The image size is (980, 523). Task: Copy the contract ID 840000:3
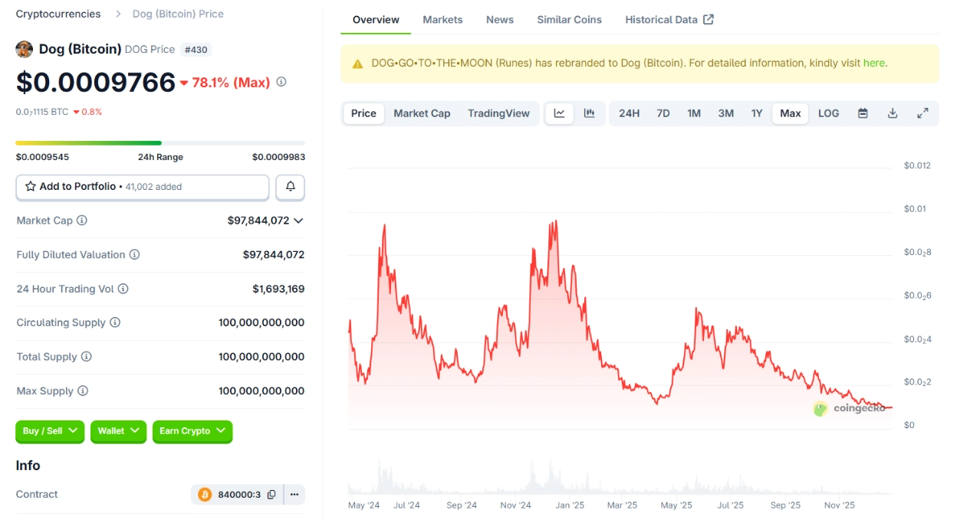click(271, 495)
